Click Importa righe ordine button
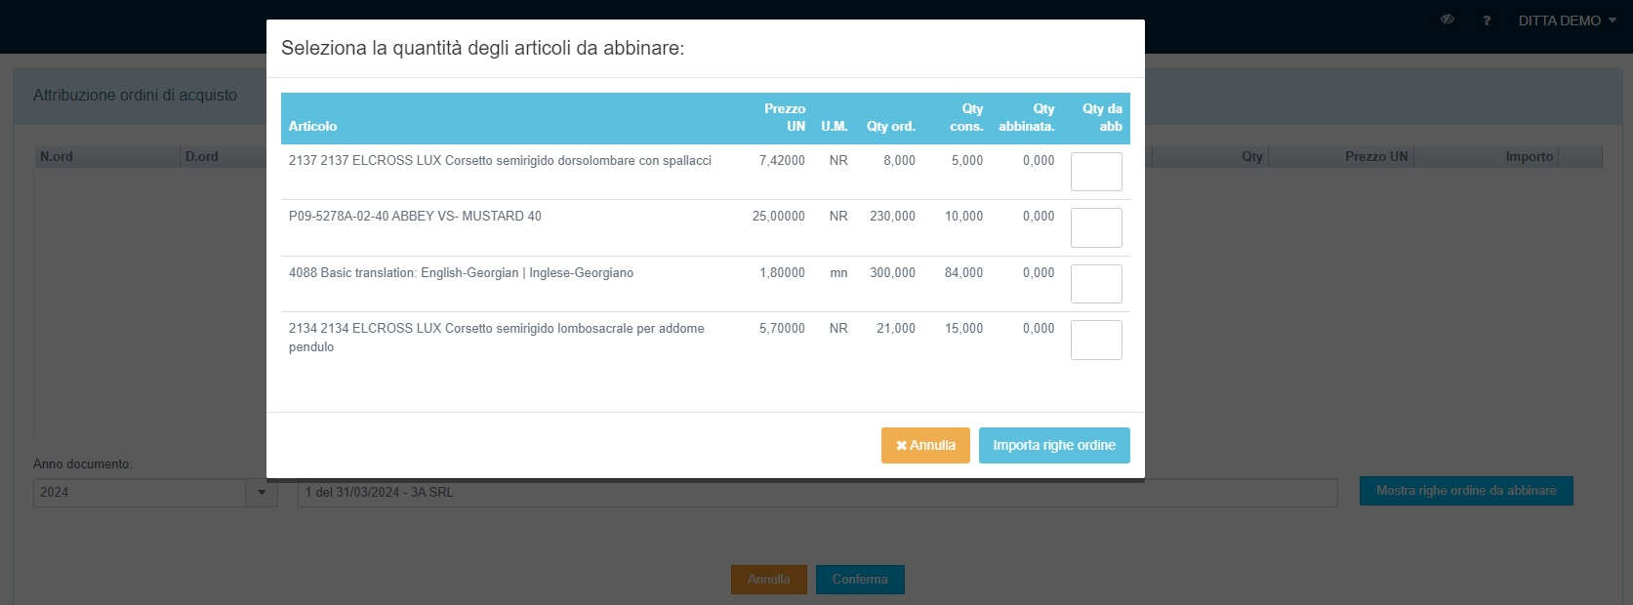The image size is (1633, 605). (x=1053, y=445)
